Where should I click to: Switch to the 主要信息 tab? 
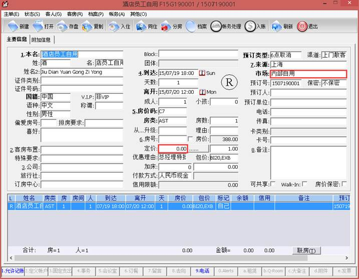pyautogui.click(x=17, y=39)
